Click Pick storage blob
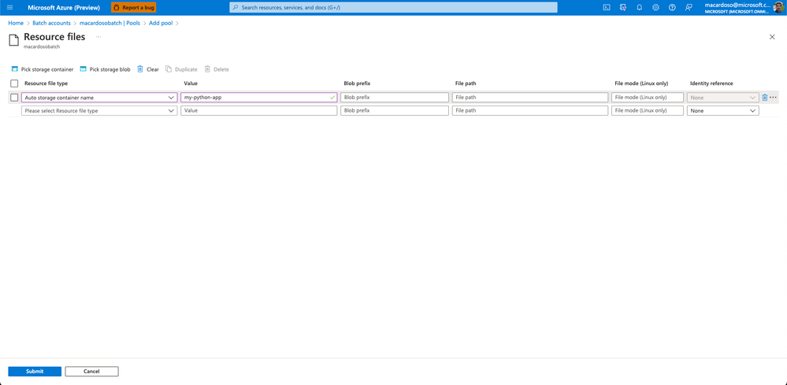The image size is (787, 385). click(x=105, y=69)
